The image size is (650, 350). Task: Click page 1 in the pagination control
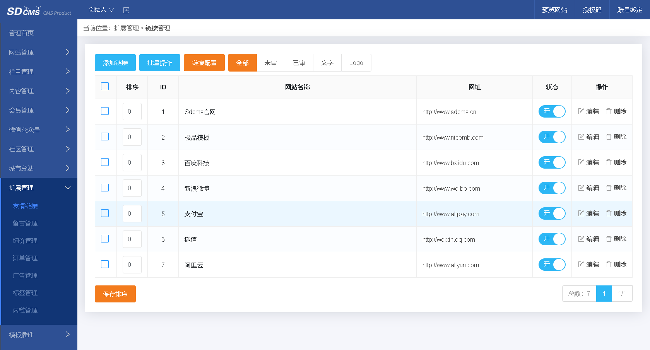[x=604, y=294]
